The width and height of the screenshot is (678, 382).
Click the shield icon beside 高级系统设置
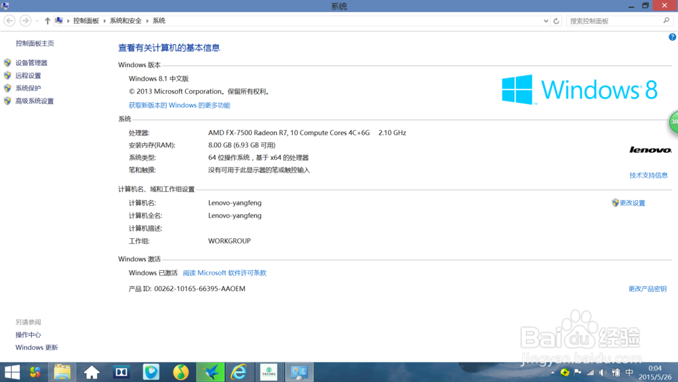coord(7,101)
